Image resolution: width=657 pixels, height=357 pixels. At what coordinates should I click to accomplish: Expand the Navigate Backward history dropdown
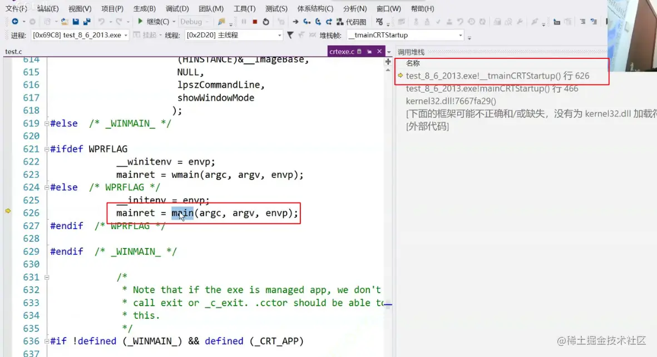[24, 22]
